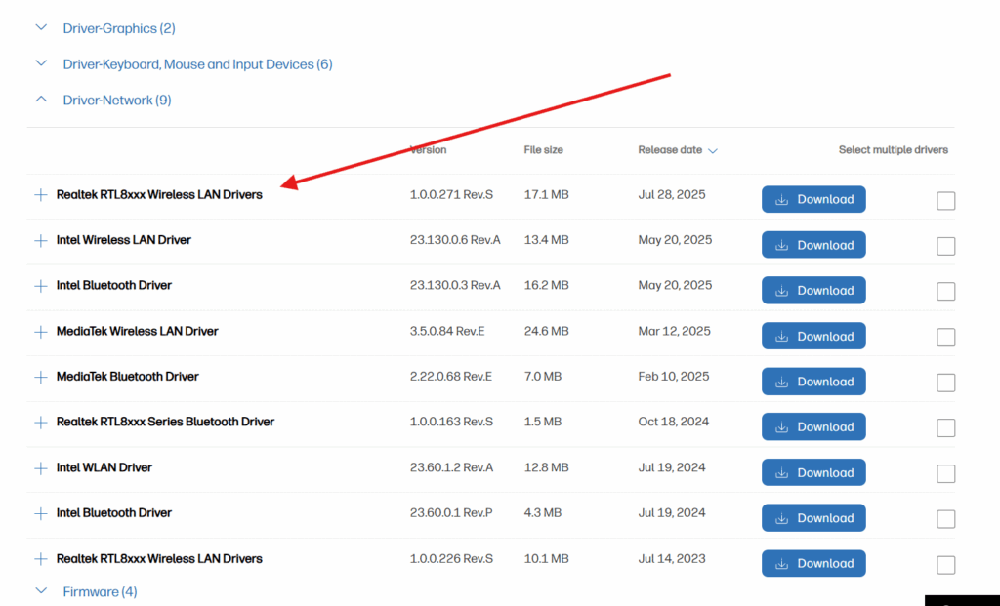The width and height of the screenshot is (1000, 606).
Task: Tick checkbox for Intel WLAN Driver row
Action: click(x=945, y=474)
